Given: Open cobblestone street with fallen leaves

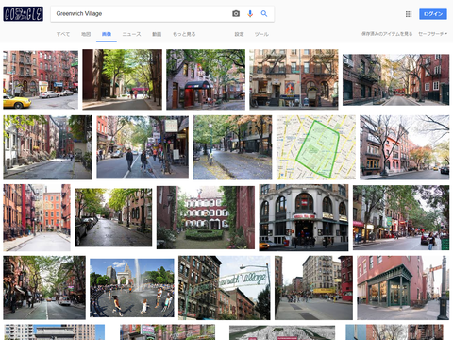Looking at the screenshot, I should pos(232,147).
